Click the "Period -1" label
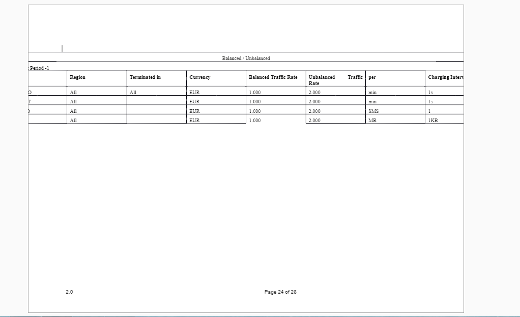 39,68
